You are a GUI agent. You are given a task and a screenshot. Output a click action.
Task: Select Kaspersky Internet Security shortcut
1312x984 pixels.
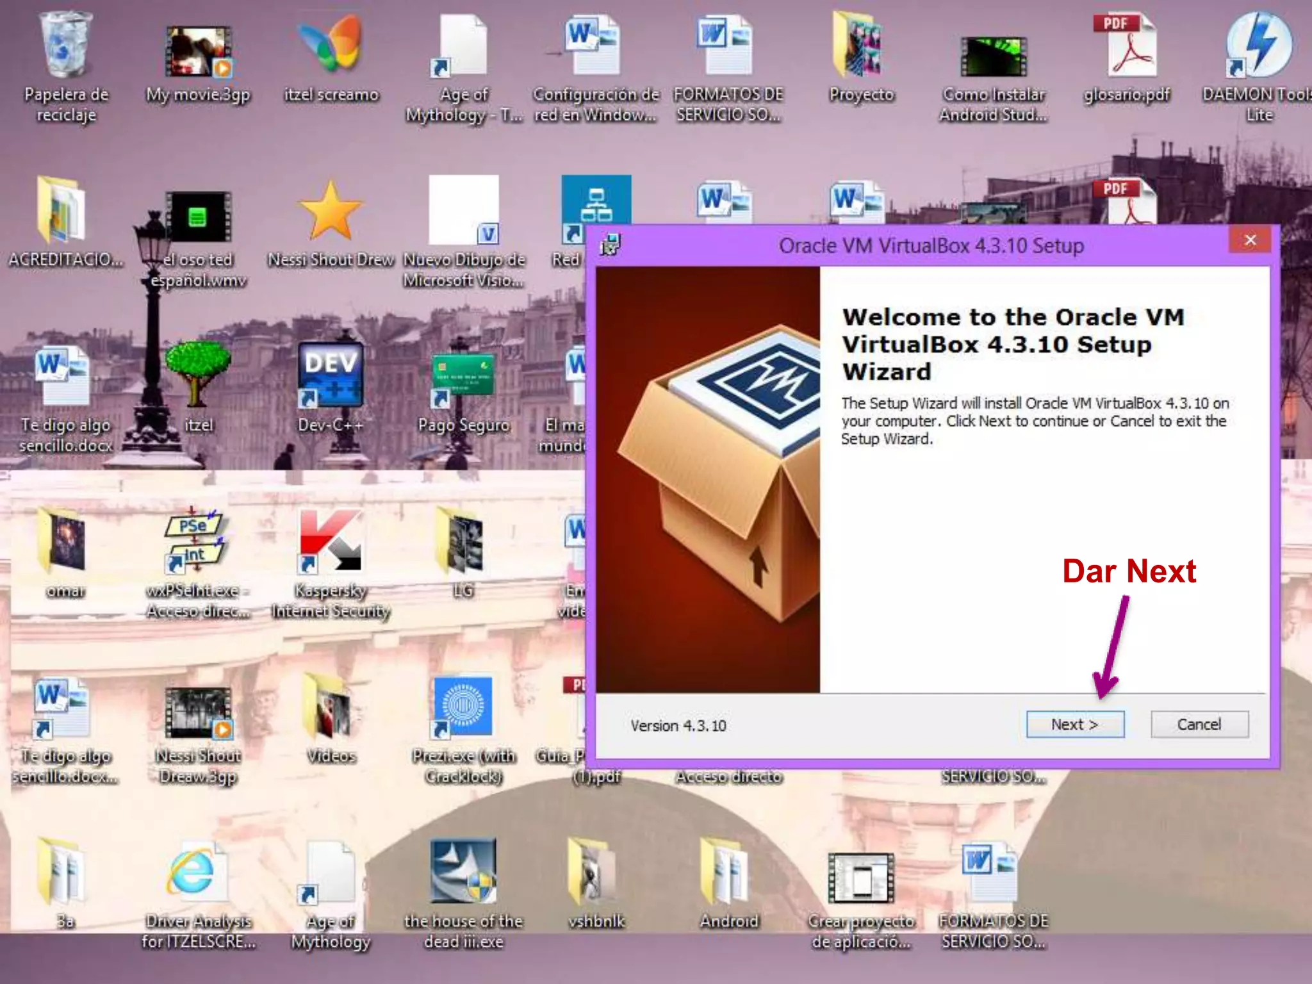pos(330,542)
